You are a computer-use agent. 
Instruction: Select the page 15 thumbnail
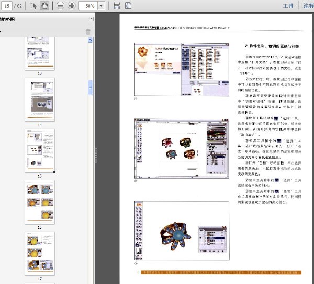40,151
